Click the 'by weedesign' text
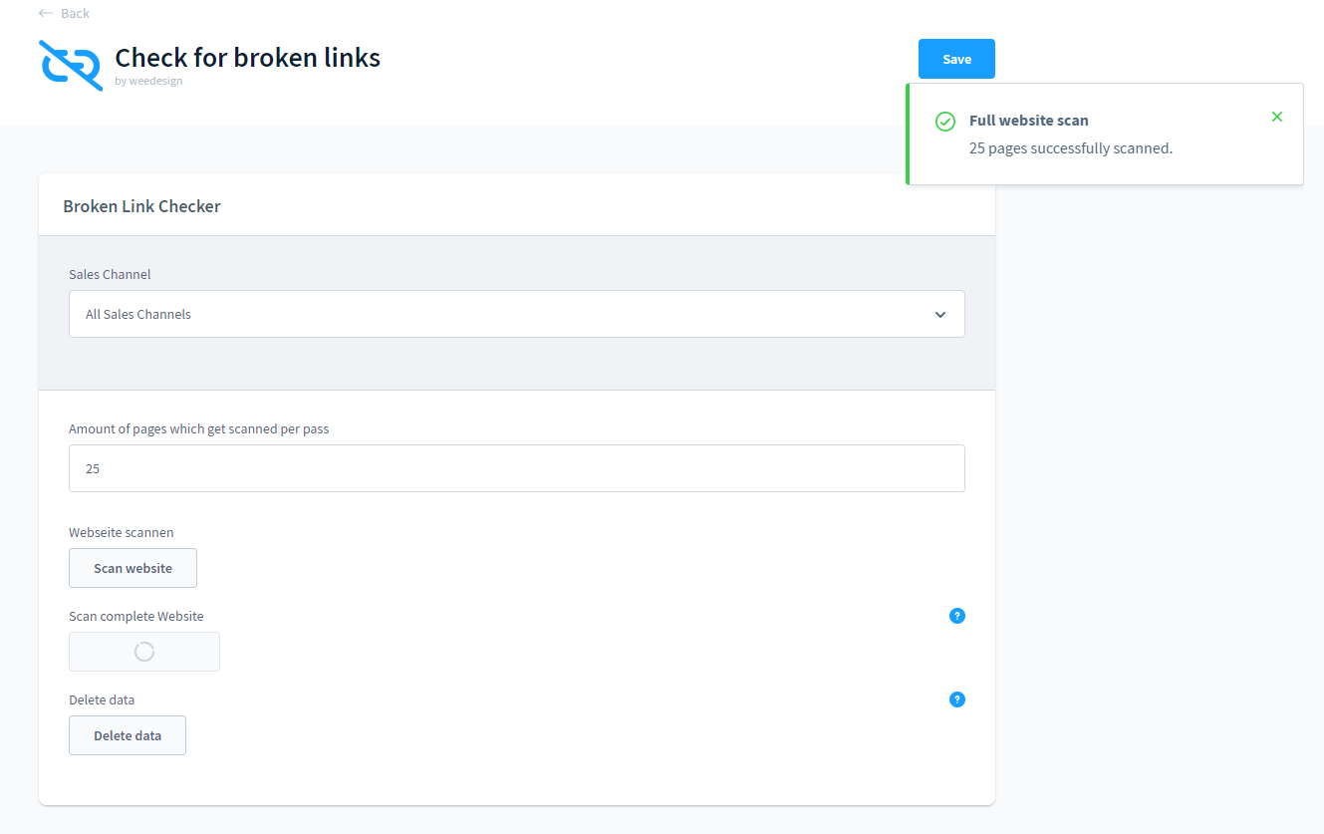The width and height of the screenshot is (1324, 834). coord(148,82)
